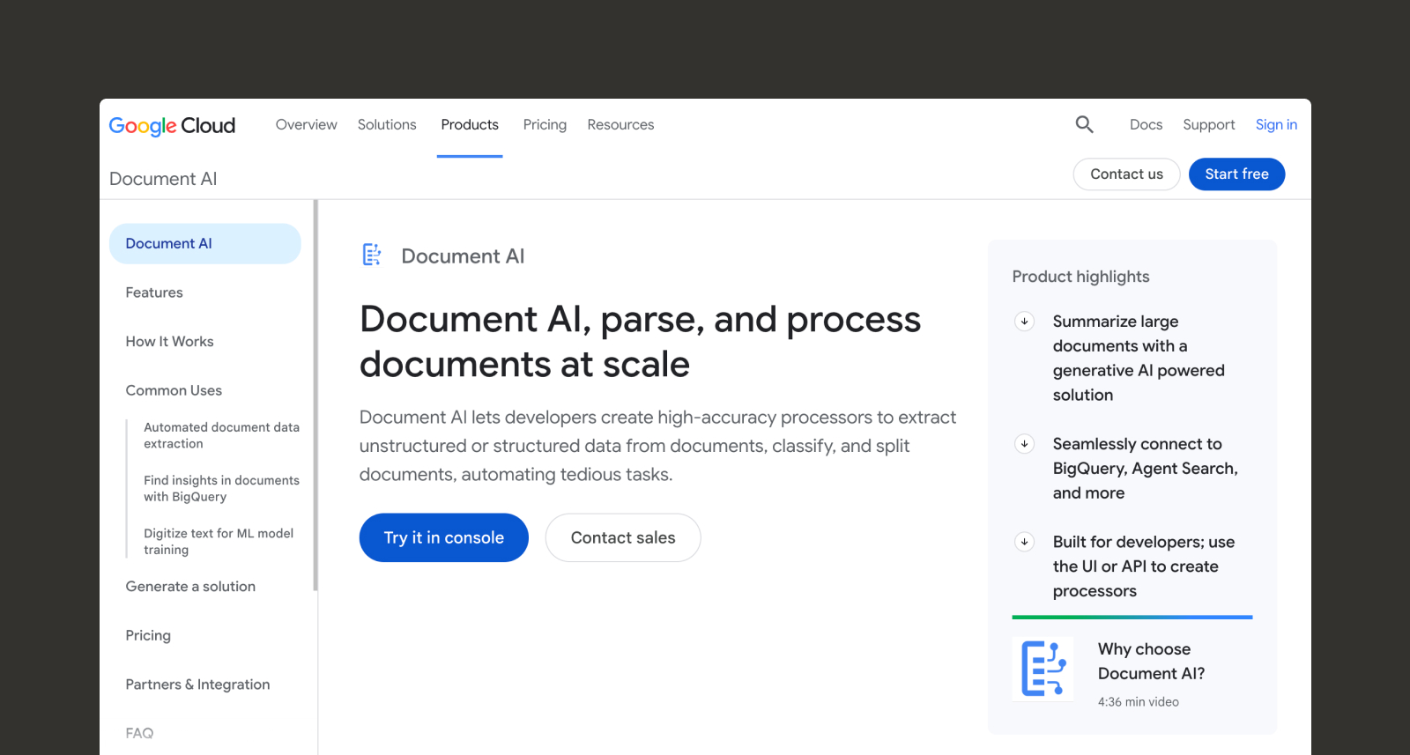The image size is (1410, 755).
Task: Open FAQ in the sidebar
Action: coord(139,733)
